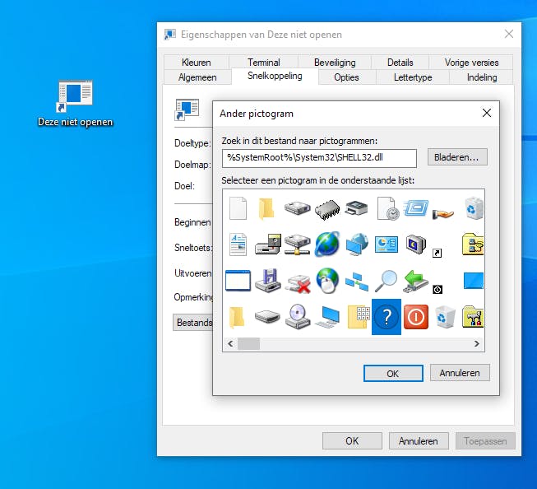Select the blank document icon

(238, 208)
